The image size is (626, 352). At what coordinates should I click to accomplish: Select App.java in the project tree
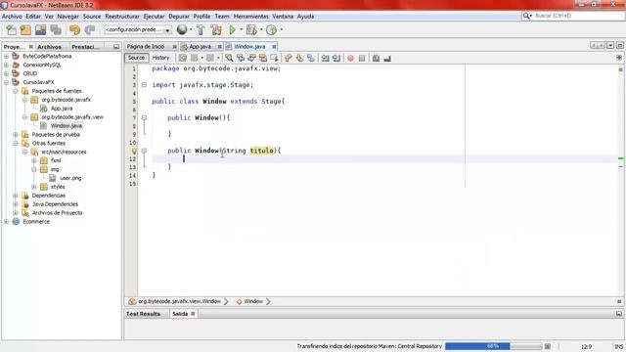coord(62,109)
